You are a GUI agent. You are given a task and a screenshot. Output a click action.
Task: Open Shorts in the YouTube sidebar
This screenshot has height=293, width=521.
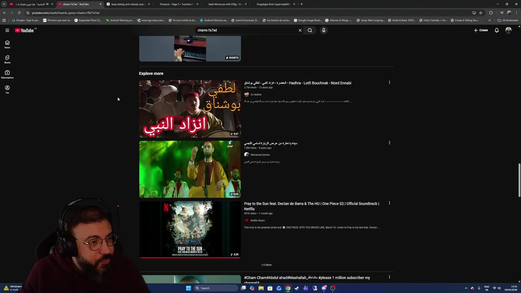[7, 59]
